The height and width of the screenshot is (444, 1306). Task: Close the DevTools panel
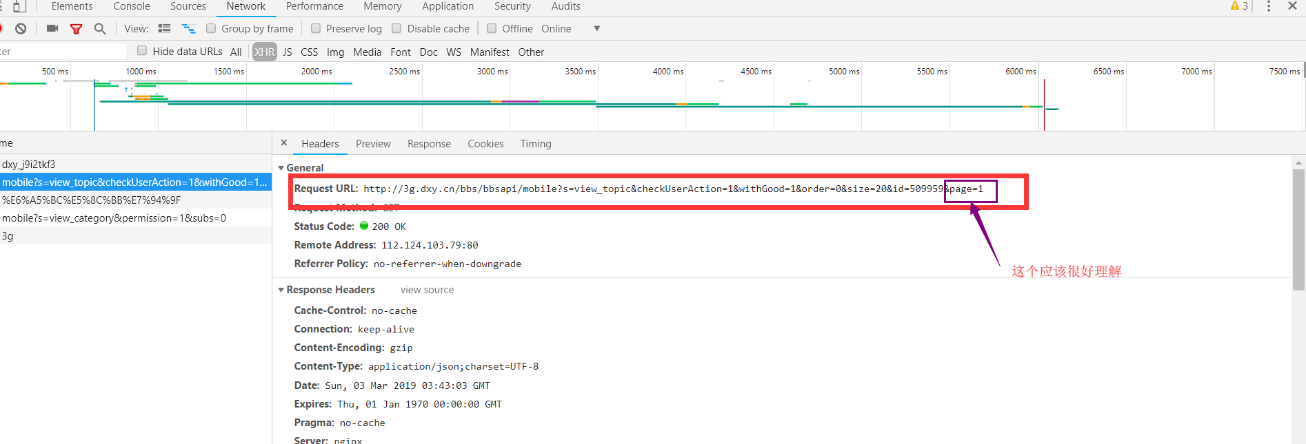[1292, 6]
